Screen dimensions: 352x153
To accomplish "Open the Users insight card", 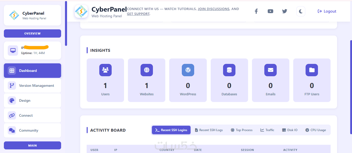I will pos(105,80).
